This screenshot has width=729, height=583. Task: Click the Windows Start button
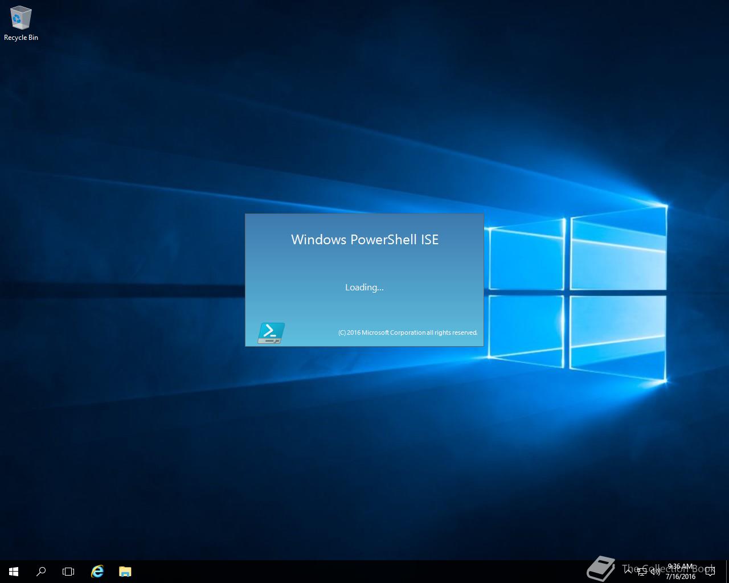point(14,571)
